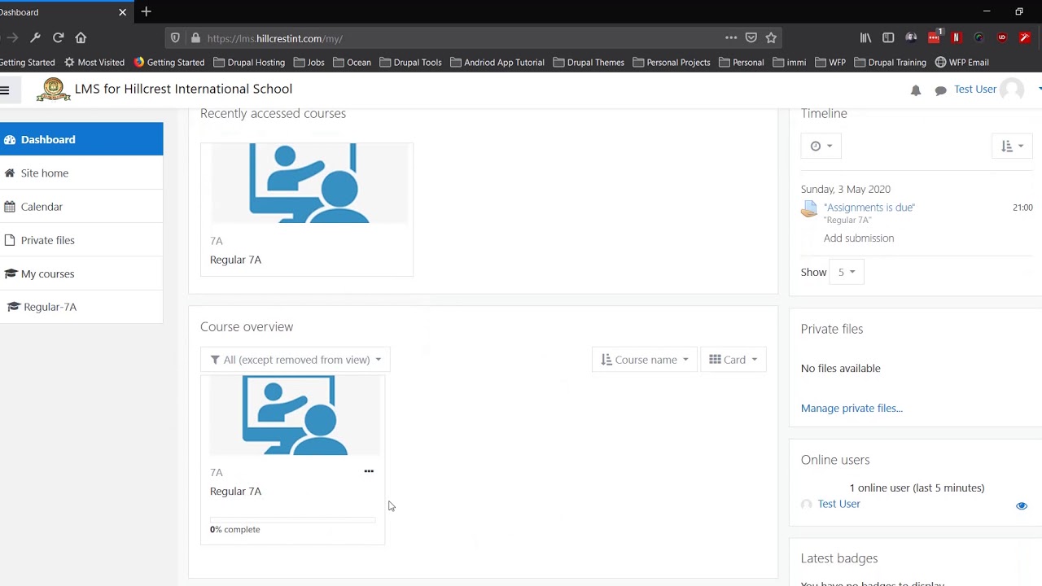Click the red pen extension icon
1042x586 pixels.
point(1025,37)
